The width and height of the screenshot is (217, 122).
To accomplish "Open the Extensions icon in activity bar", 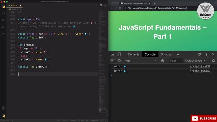I will pos(3,35).
